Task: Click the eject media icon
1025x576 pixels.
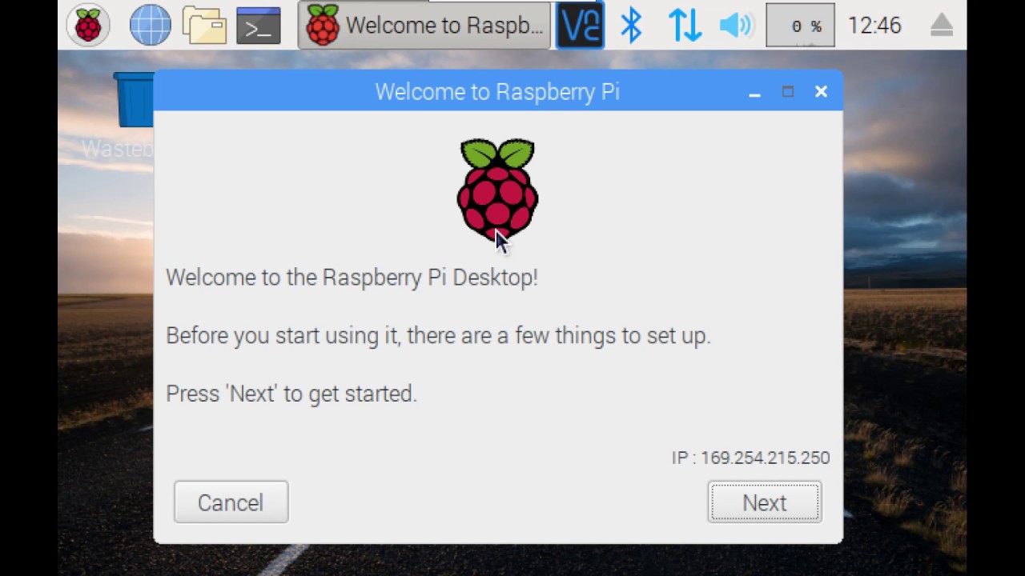Action: coord(942,26)
